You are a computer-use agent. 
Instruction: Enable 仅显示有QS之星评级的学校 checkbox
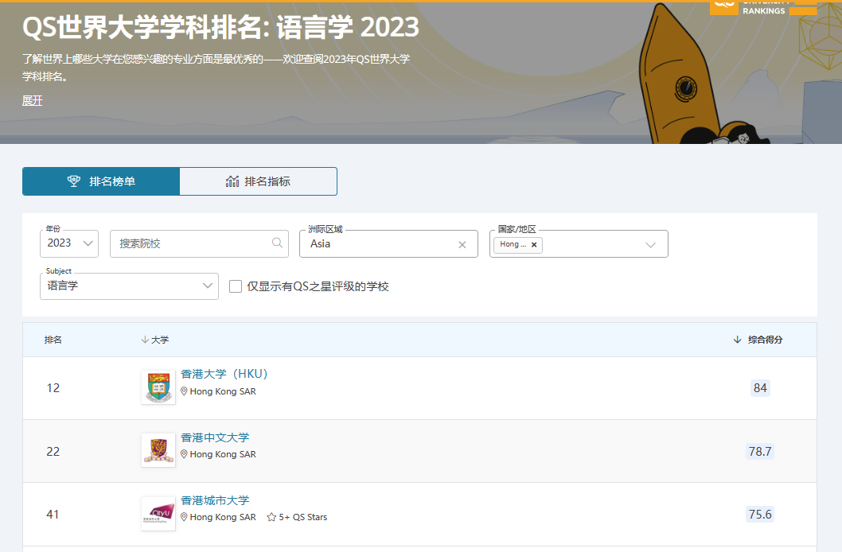pos(236,286)
